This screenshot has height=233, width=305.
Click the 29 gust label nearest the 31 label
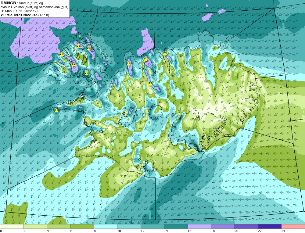point(165,53)
